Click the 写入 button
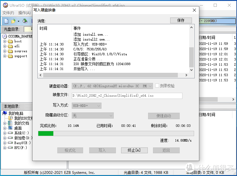Image resolution: width=237 pixels, height=176 pixels. click(102, 150)
